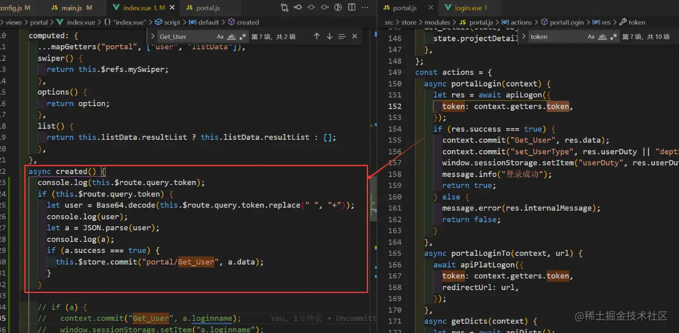
Task: Expand replace field in token find widget
Action: point(523,37)
